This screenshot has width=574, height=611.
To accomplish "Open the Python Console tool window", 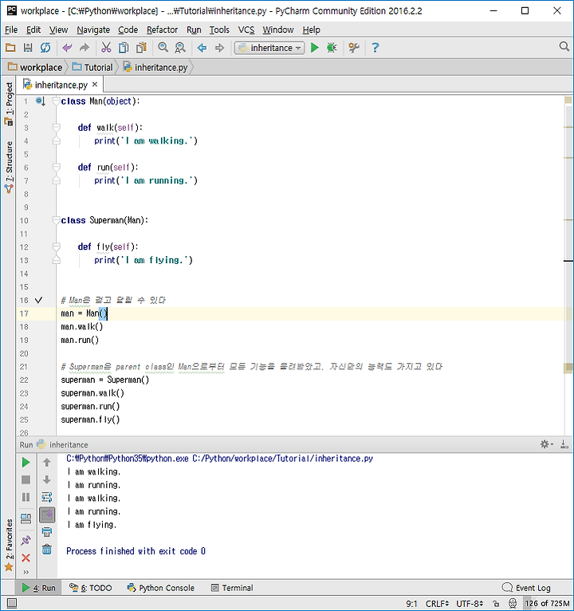I will 161,588.
